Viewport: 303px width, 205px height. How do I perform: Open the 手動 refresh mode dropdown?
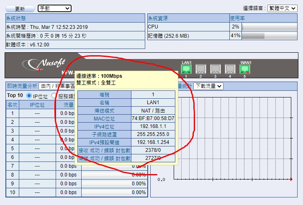[54, 8]
